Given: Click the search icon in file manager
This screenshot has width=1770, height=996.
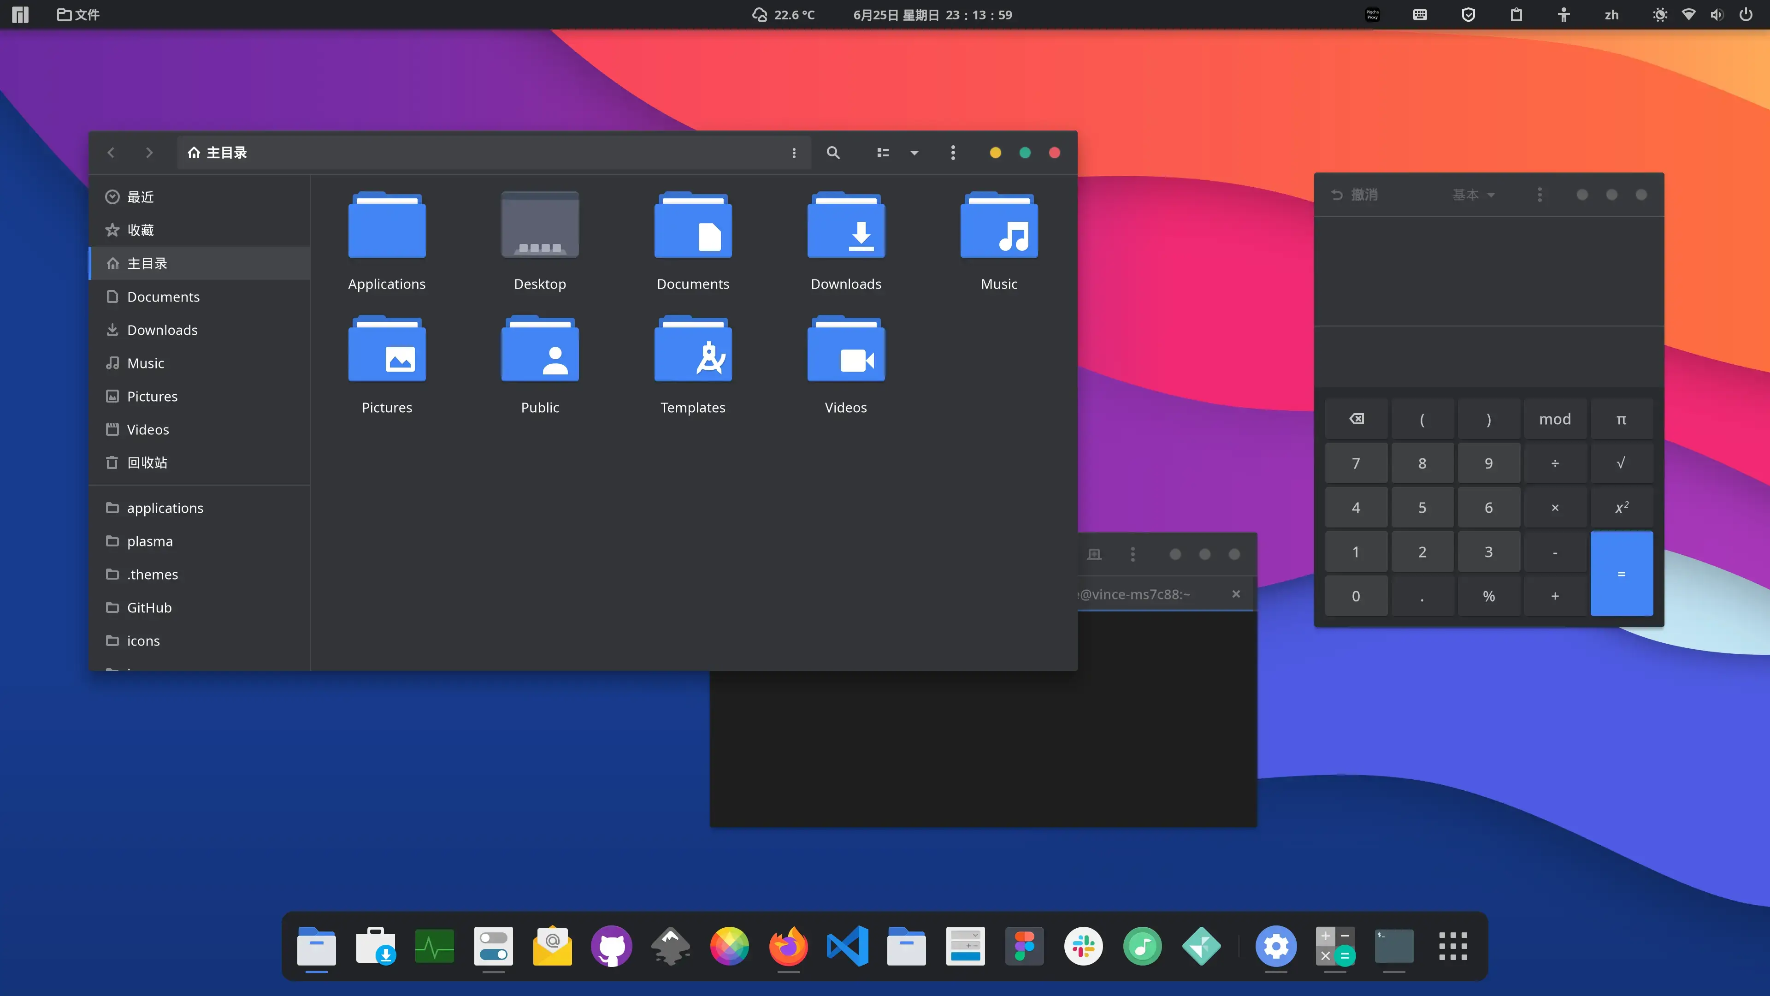Looking at the screenshot, I should (833, 153).
